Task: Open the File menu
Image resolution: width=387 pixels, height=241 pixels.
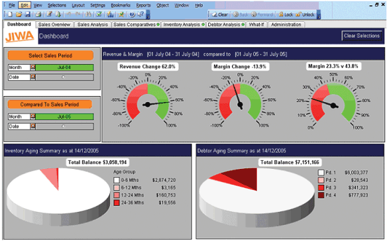Action: pyautogui.click(x=12, y=5)
